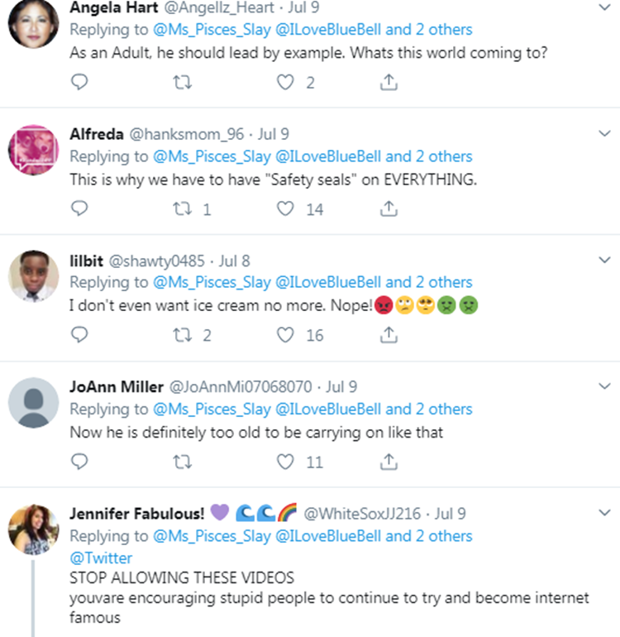
Task: Like JoAnn Miller's tweet
Action: (285, 462)
